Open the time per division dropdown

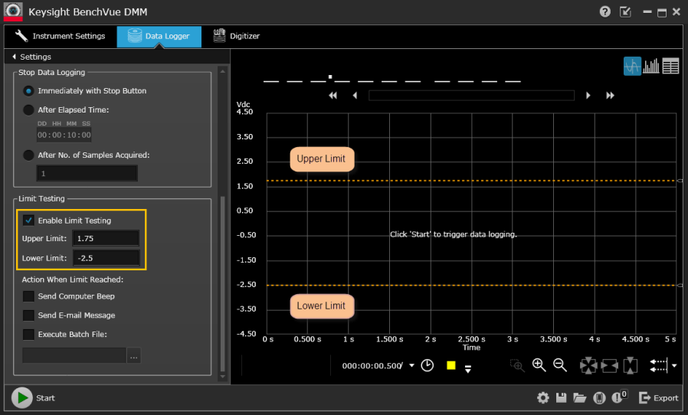[x=411, y=365]
